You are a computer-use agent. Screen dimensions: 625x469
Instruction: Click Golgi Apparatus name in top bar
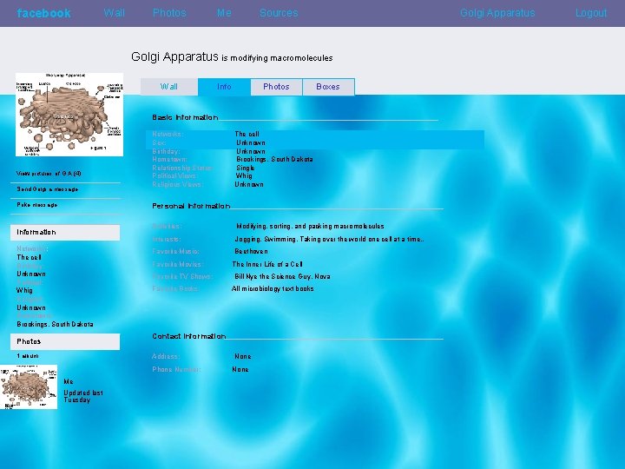[497, 13]
